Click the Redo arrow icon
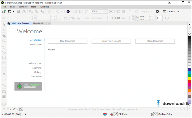The width and height of the screenshot is (192, 118). pyautogui.click(x=58, y=11)
